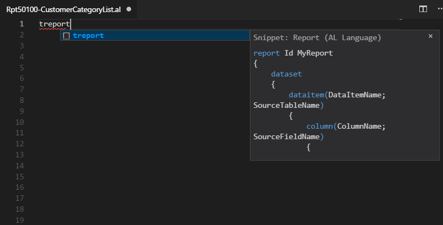Click line number 1 in the gutter
Image resolution: width=443 pixels, height=225 pixels.
coord(22,24)
